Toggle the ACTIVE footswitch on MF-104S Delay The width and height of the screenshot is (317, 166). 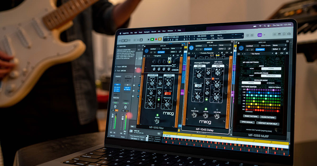tap(206, 115)
